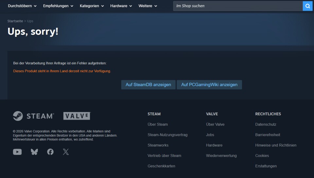Image resolution: width=314 pixels, height=178 pixels.
Task: Go to Startseite via breadcrumb
Action: (15, 21)
